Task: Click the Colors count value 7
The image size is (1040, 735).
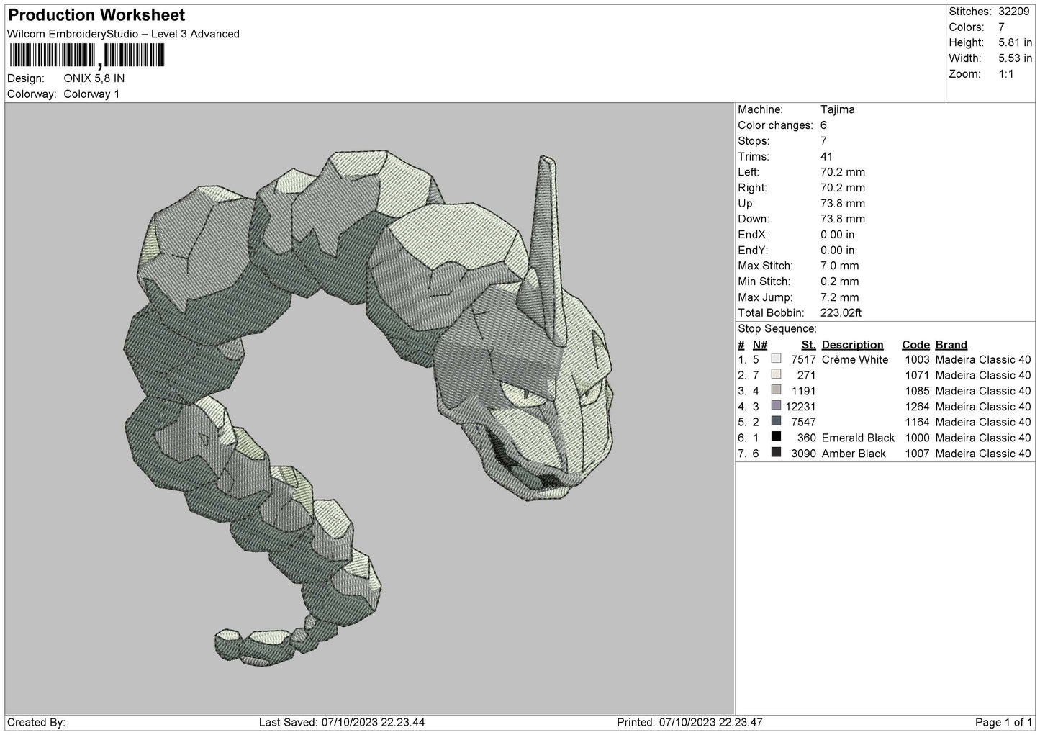Action: [x=1002, y=27]
